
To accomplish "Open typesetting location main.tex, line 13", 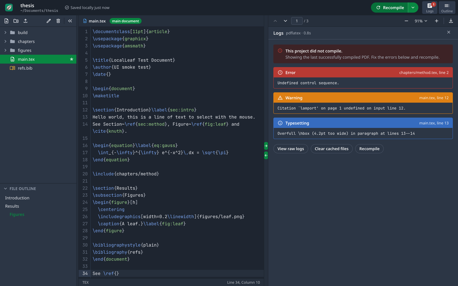I will pyautogui.click(x=434, y=123).
